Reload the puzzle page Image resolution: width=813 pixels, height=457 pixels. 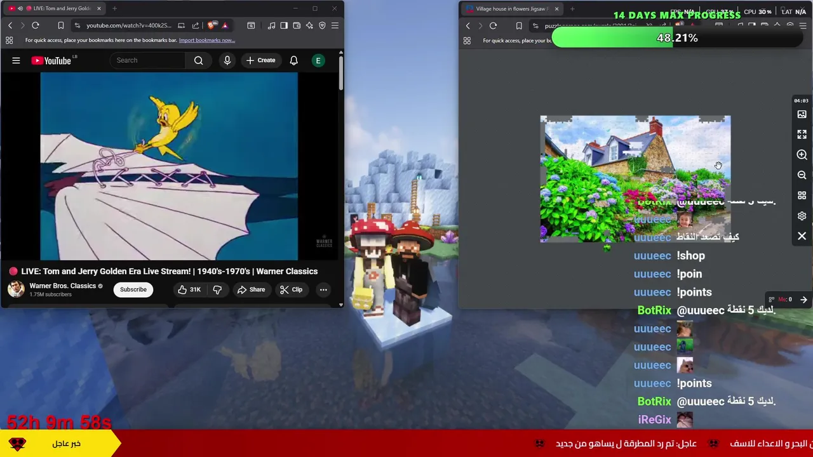(x=494, y=26)
